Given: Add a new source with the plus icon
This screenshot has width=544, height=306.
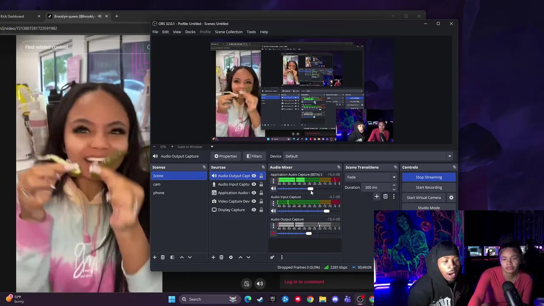Looking at the screenshot, I should click(213, 257).
